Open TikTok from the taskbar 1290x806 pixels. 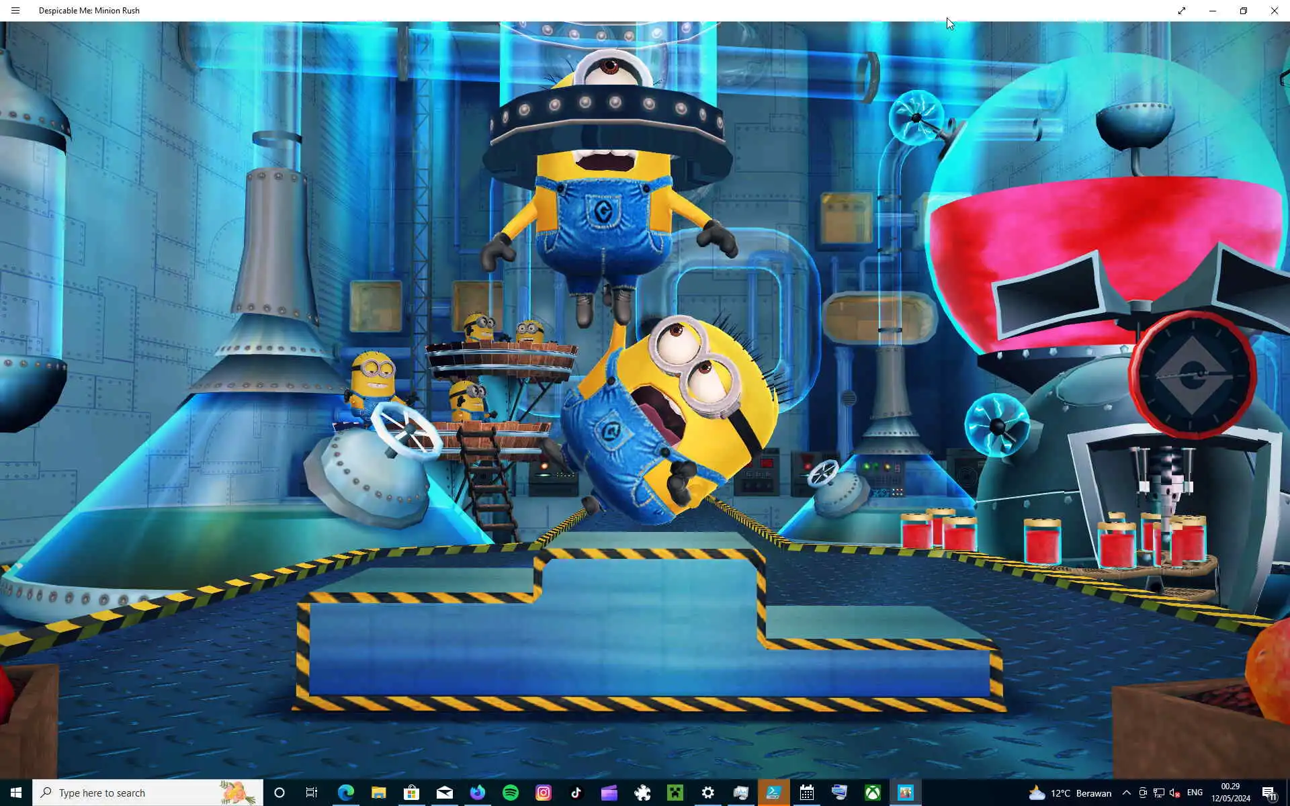pyautogui.click(x=576, y=793)
